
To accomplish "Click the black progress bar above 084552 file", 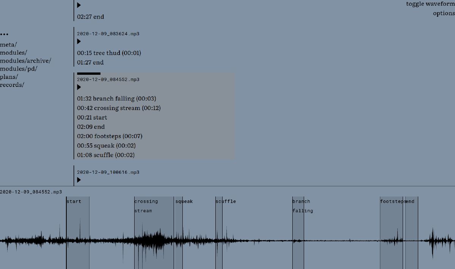I will tap(89, 74).
